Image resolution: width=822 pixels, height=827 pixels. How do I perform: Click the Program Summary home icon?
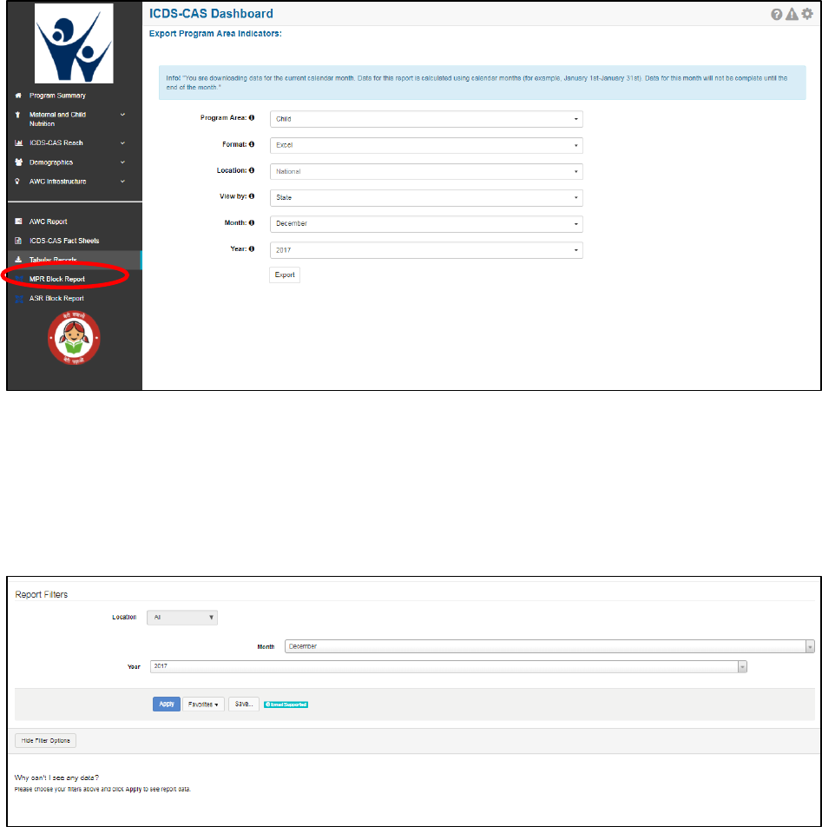[18, 96]
